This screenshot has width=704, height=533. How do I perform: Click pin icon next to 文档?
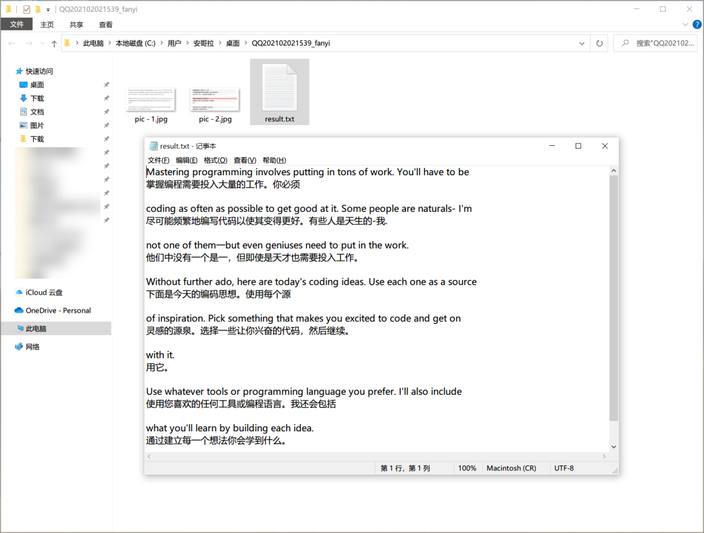[106, 111]
